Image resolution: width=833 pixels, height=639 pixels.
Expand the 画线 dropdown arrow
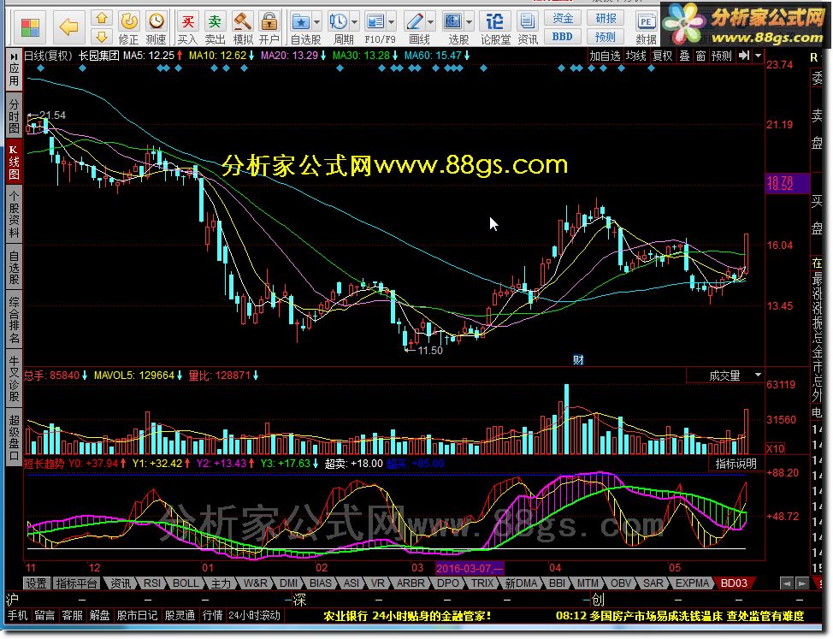click(x=430, y=22)
